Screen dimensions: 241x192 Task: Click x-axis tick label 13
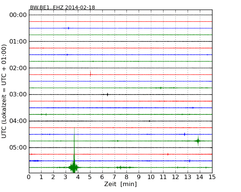pyautogui.click(x=188, y=177)
